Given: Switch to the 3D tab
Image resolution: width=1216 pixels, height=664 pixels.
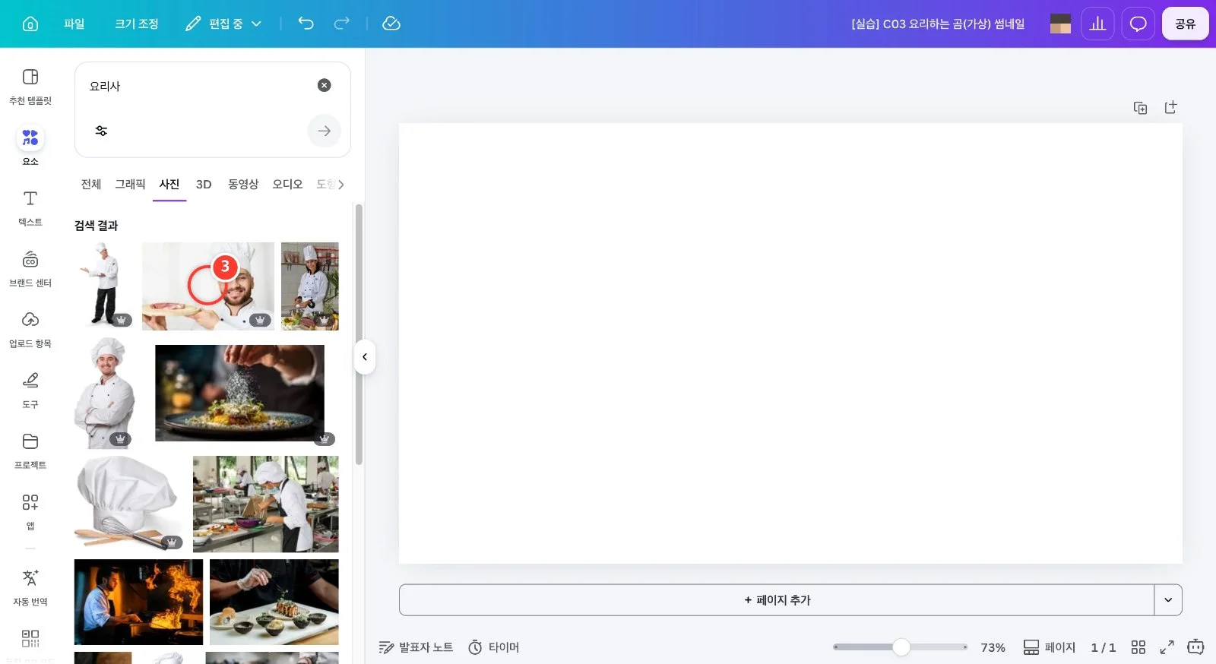Looking at the screenshot, I should tap(204, 184).
